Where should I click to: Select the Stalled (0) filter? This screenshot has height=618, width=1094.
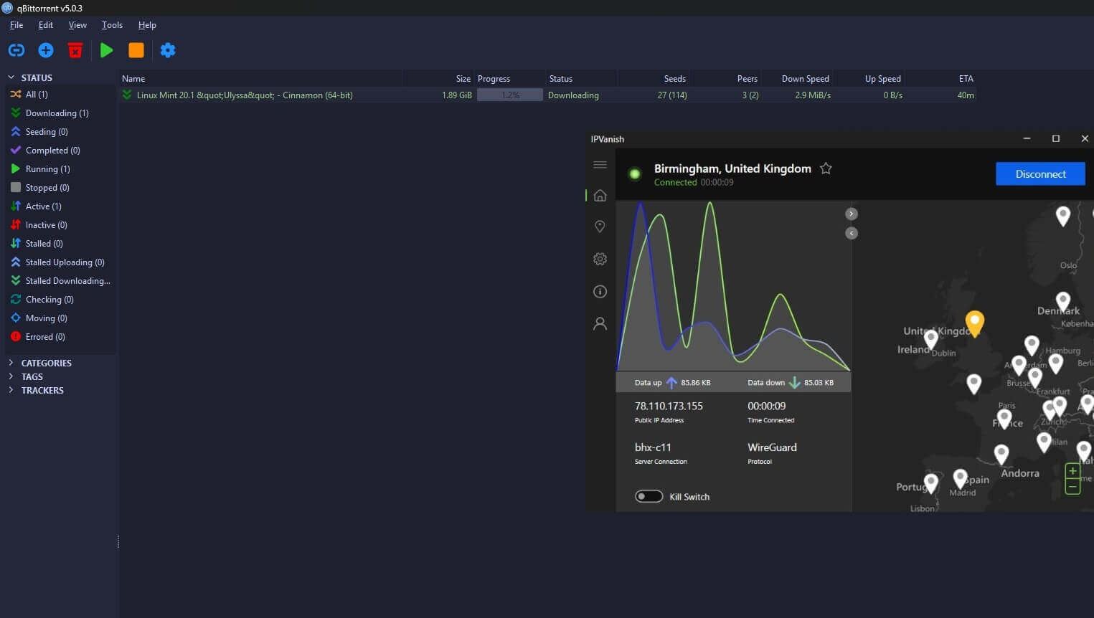[x=61, y=244]
